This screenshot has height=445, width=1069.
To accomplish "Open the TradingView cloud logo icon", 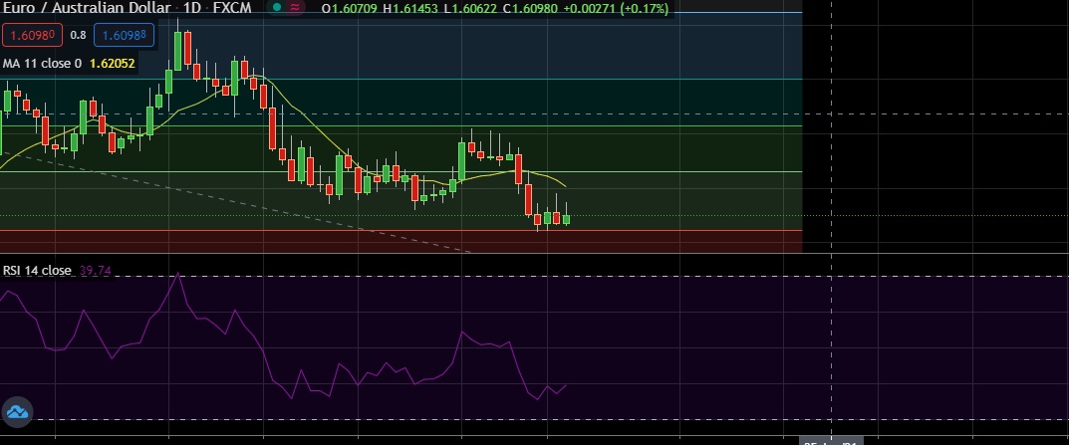I will click(x=17, y=411).
